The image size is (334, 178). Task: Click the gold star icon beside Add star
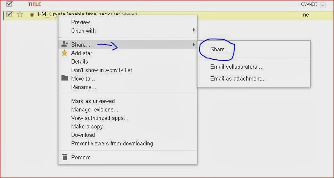64,53
